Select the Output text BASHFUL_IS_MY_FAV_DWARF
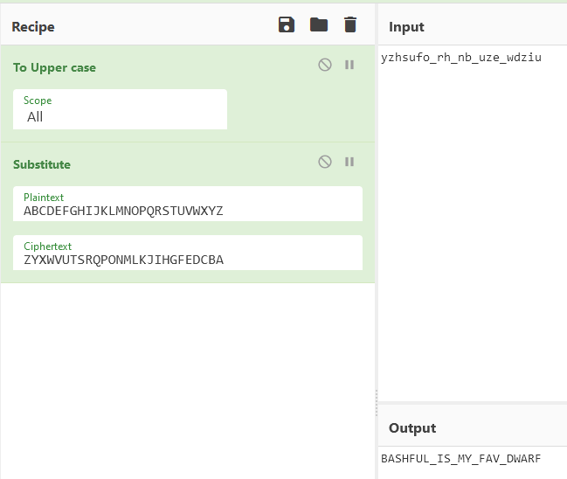567x479 pixels. pyautogui.click(x=460, y=458)
